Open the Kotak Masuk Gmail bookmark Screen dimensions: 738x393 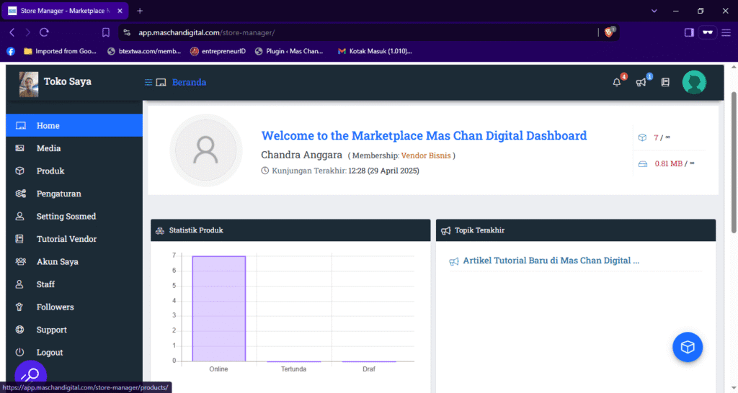(375, 51)
